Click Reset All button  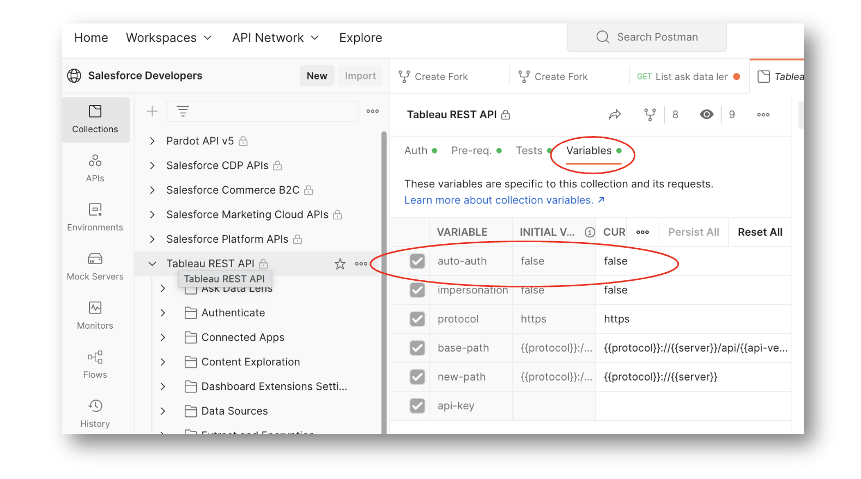tap(760, 232)
